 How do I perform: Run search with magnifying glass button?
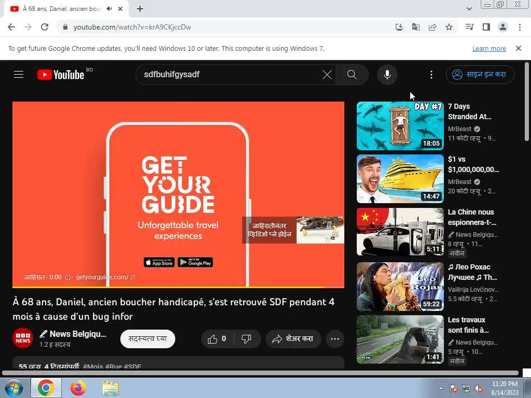click(352, 75)
